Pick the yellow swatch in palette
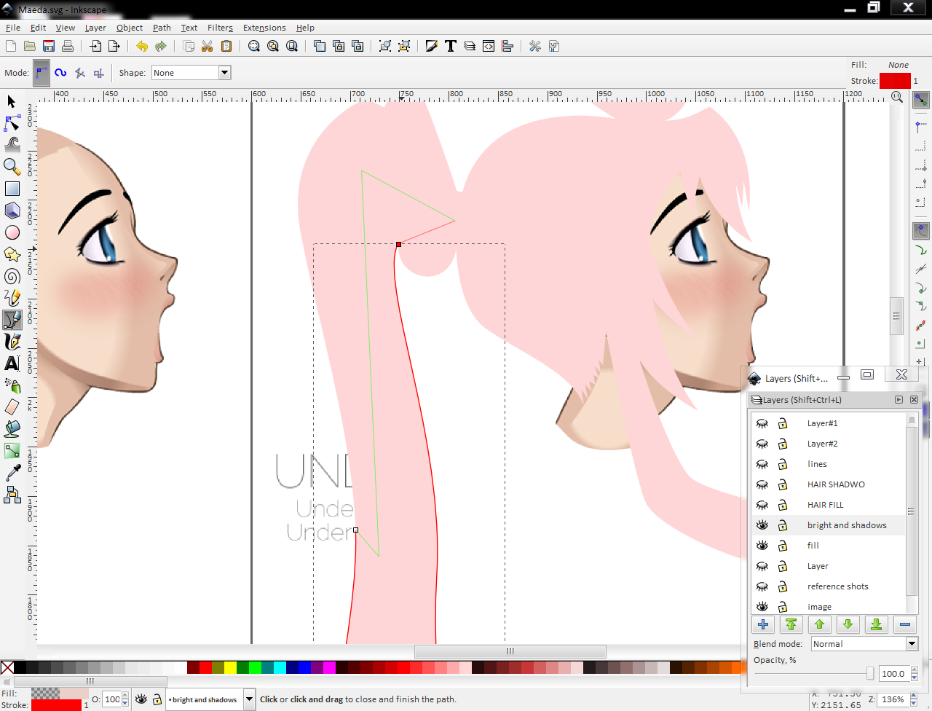The image size is (932, 711). [x=230, y=667]
